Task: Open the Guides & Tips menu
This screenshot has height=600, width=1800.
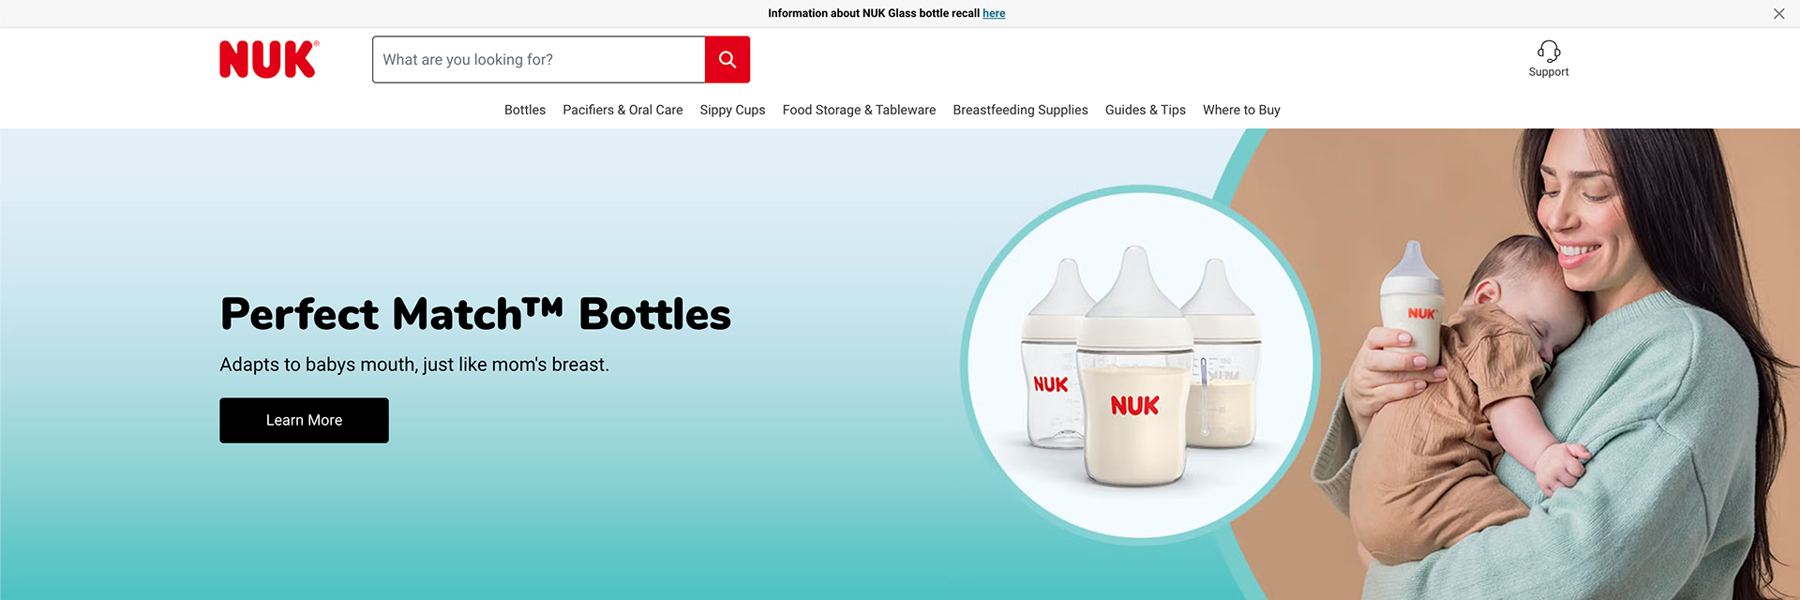Action: tap(1146, 110)
